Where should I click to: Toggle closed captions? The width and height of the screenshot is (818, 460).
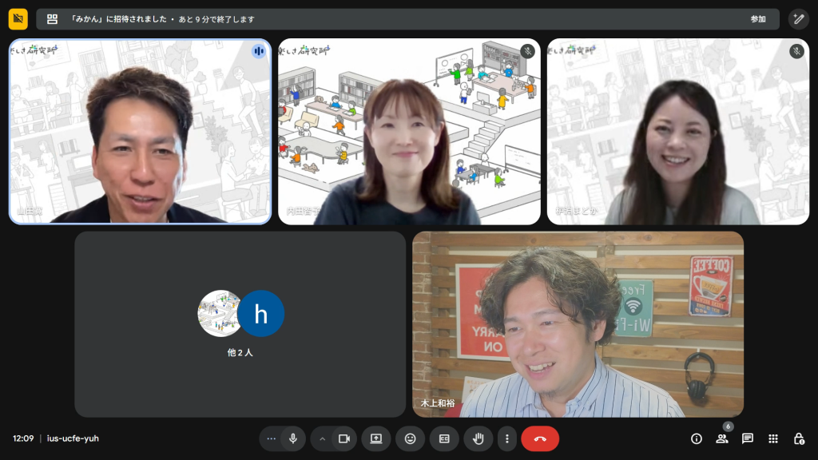pyautogui.click(x=444, y=438)
